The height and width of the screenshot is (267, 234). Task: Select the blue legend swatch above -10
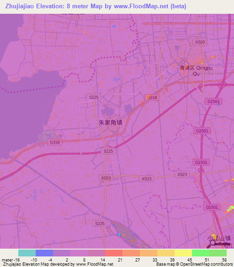[44, 253]
